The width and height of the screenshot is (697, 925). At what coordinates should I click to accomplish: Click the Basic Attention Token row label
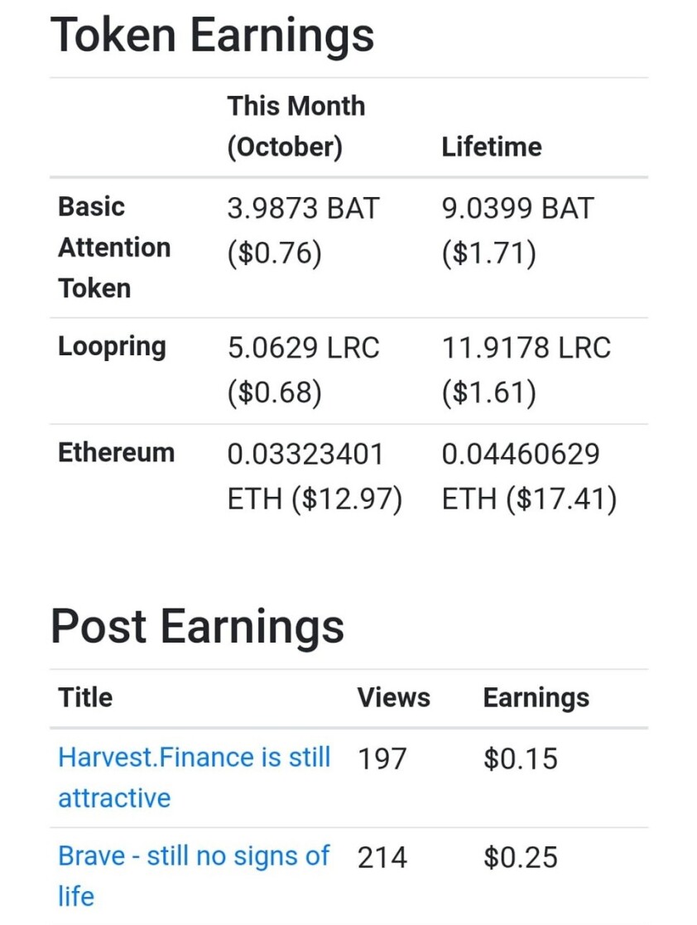(114, 247)
